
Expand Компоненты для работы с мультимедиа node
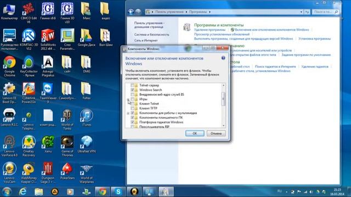pyautogui.click(x=128, y=113)
